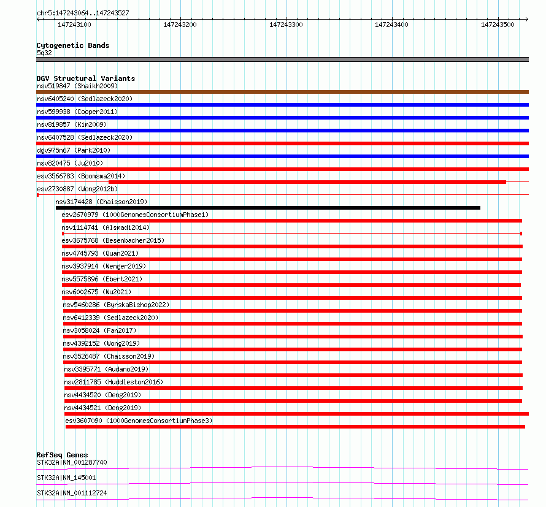This screenshot has height=507, width=546.
Task: Open the RefSeq Genes track heading
Action: click(62, 455)
